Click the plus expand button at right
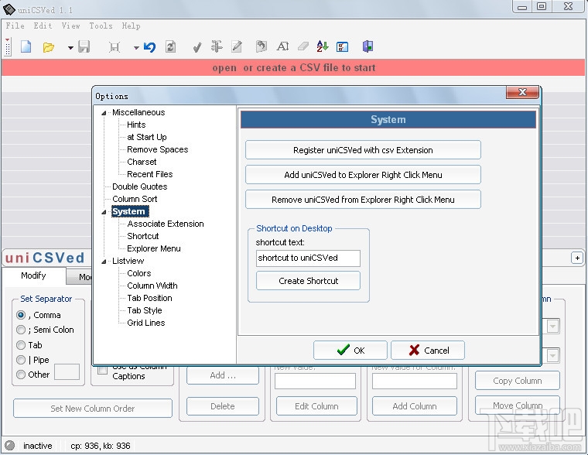This screenshot has width=588, height=455. click(577, 258)
